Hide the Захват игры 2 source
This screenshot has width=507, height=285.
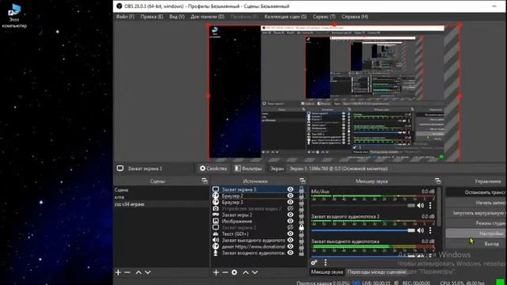[x=291, y=215]
